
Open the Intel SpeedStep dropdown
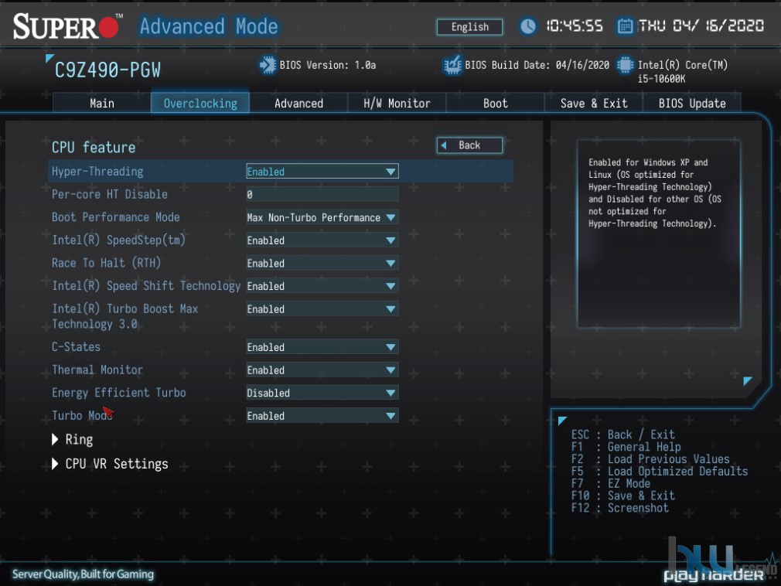322,240
